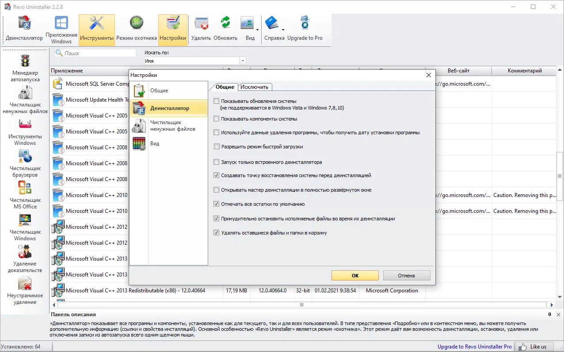The height and width of the screenshot is (352, 564).
Task: Open Менеджер автозапуска in the sidebar
Action: pos(25,68)
